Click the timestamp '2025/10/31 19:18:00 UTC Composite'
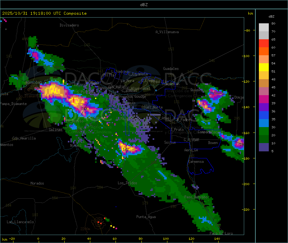Image resolution: width=288 pixels, height=243 pixels. [x=44, y=13]
